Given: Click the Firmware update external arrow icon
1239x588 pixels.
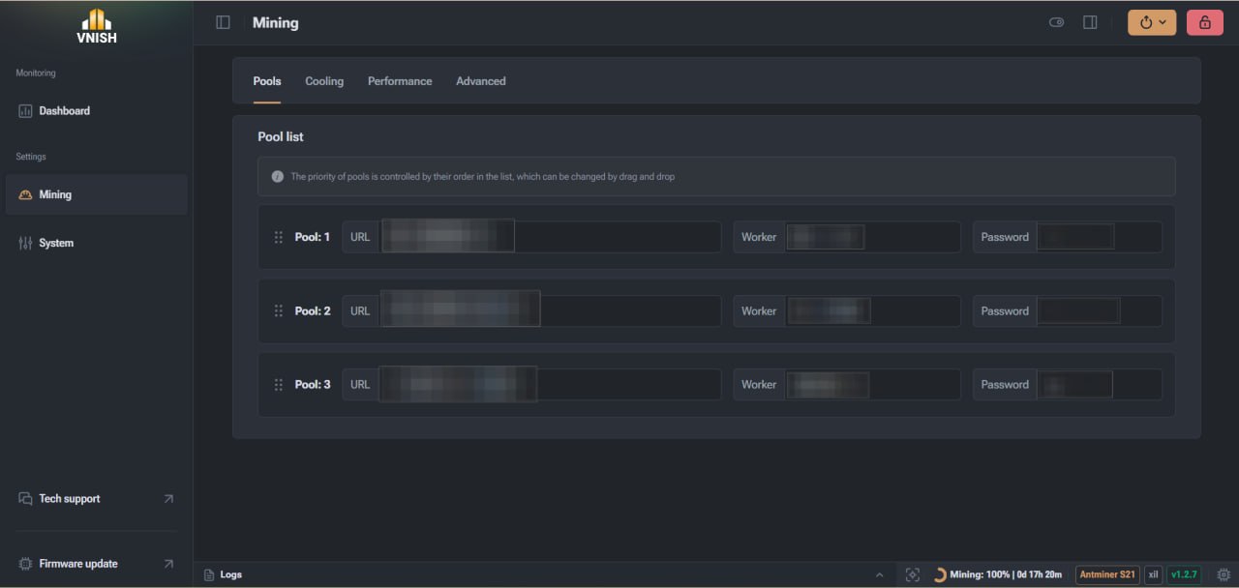Looking at the screenshot, I should tap(168, 564).
